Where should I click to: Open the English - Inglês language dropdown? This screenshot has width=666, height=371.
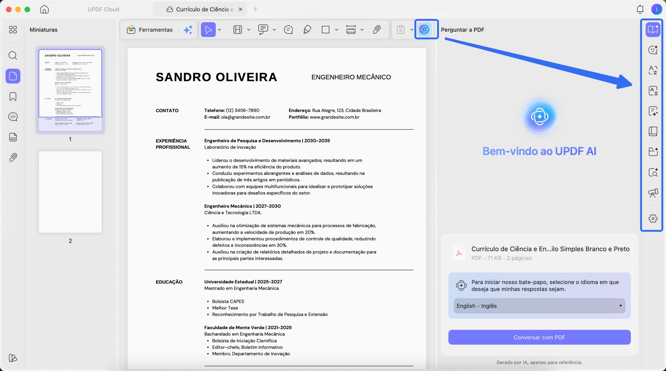click(539, 306)
